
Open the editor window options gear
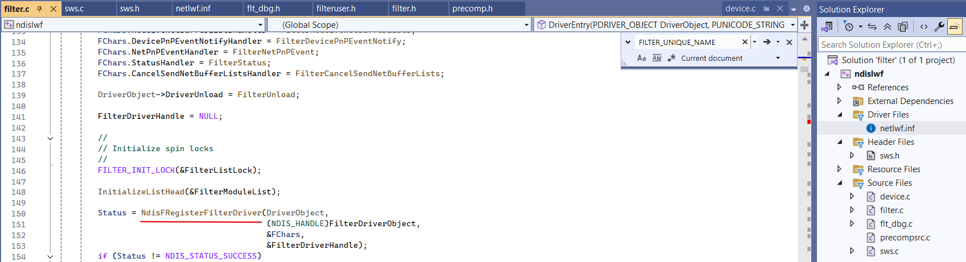[x=806, y=9]
